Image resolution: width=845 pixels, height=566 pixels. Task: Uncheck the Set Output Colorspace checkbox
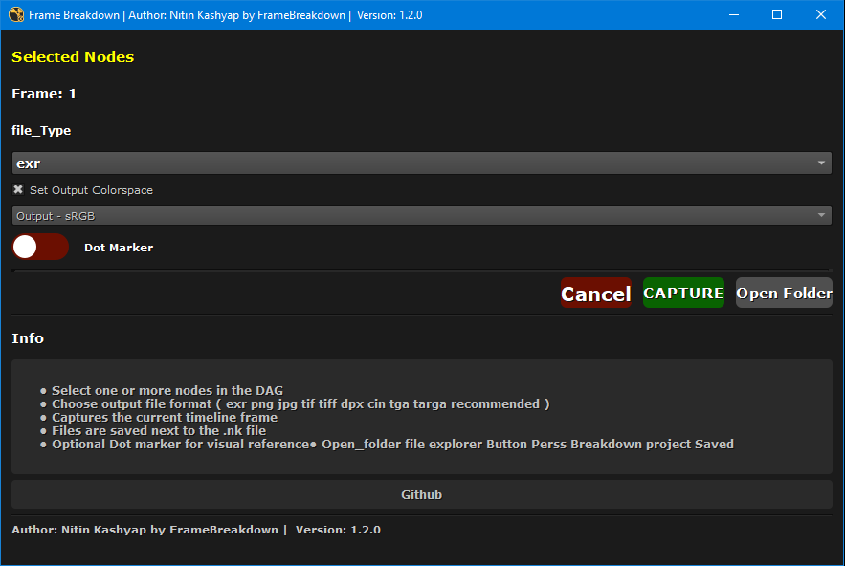18,190
